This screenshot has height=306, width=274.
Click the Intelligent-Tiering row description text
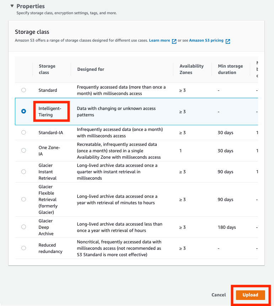[116, 111]
